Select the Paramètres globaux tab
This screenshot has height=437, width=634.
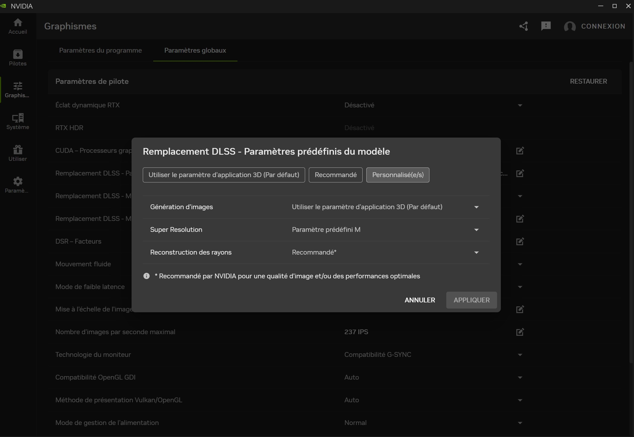pos(195,50)
